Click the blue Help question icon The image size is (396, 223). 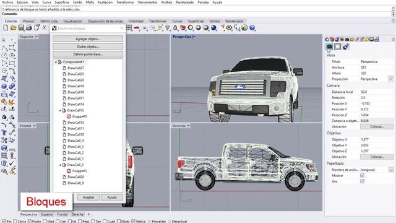pos(252,28)
